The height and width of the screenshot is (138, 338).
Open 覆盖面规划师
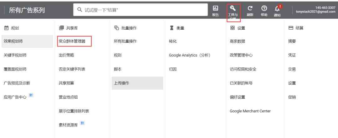click(x=15, y=69)
